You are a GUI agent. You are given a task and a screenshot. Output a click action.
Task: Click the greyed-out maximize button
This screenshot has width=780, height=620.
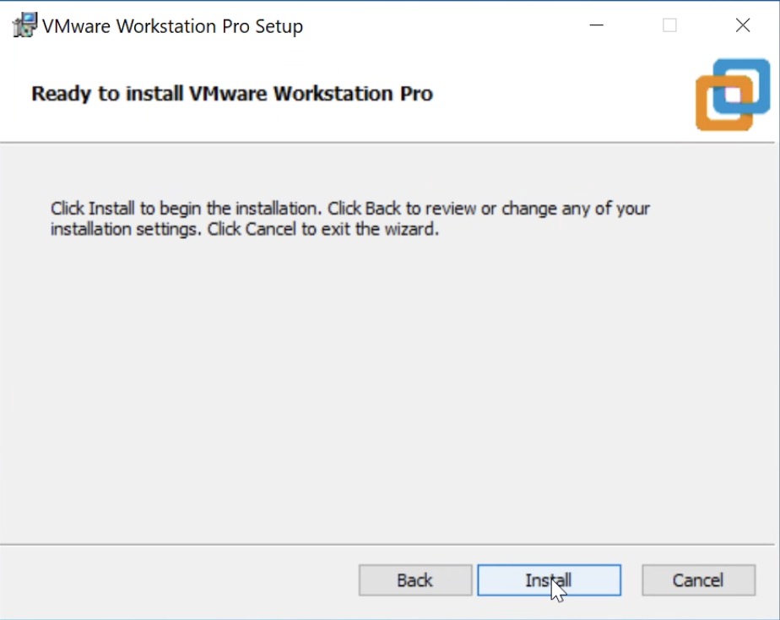pos(669,25)
